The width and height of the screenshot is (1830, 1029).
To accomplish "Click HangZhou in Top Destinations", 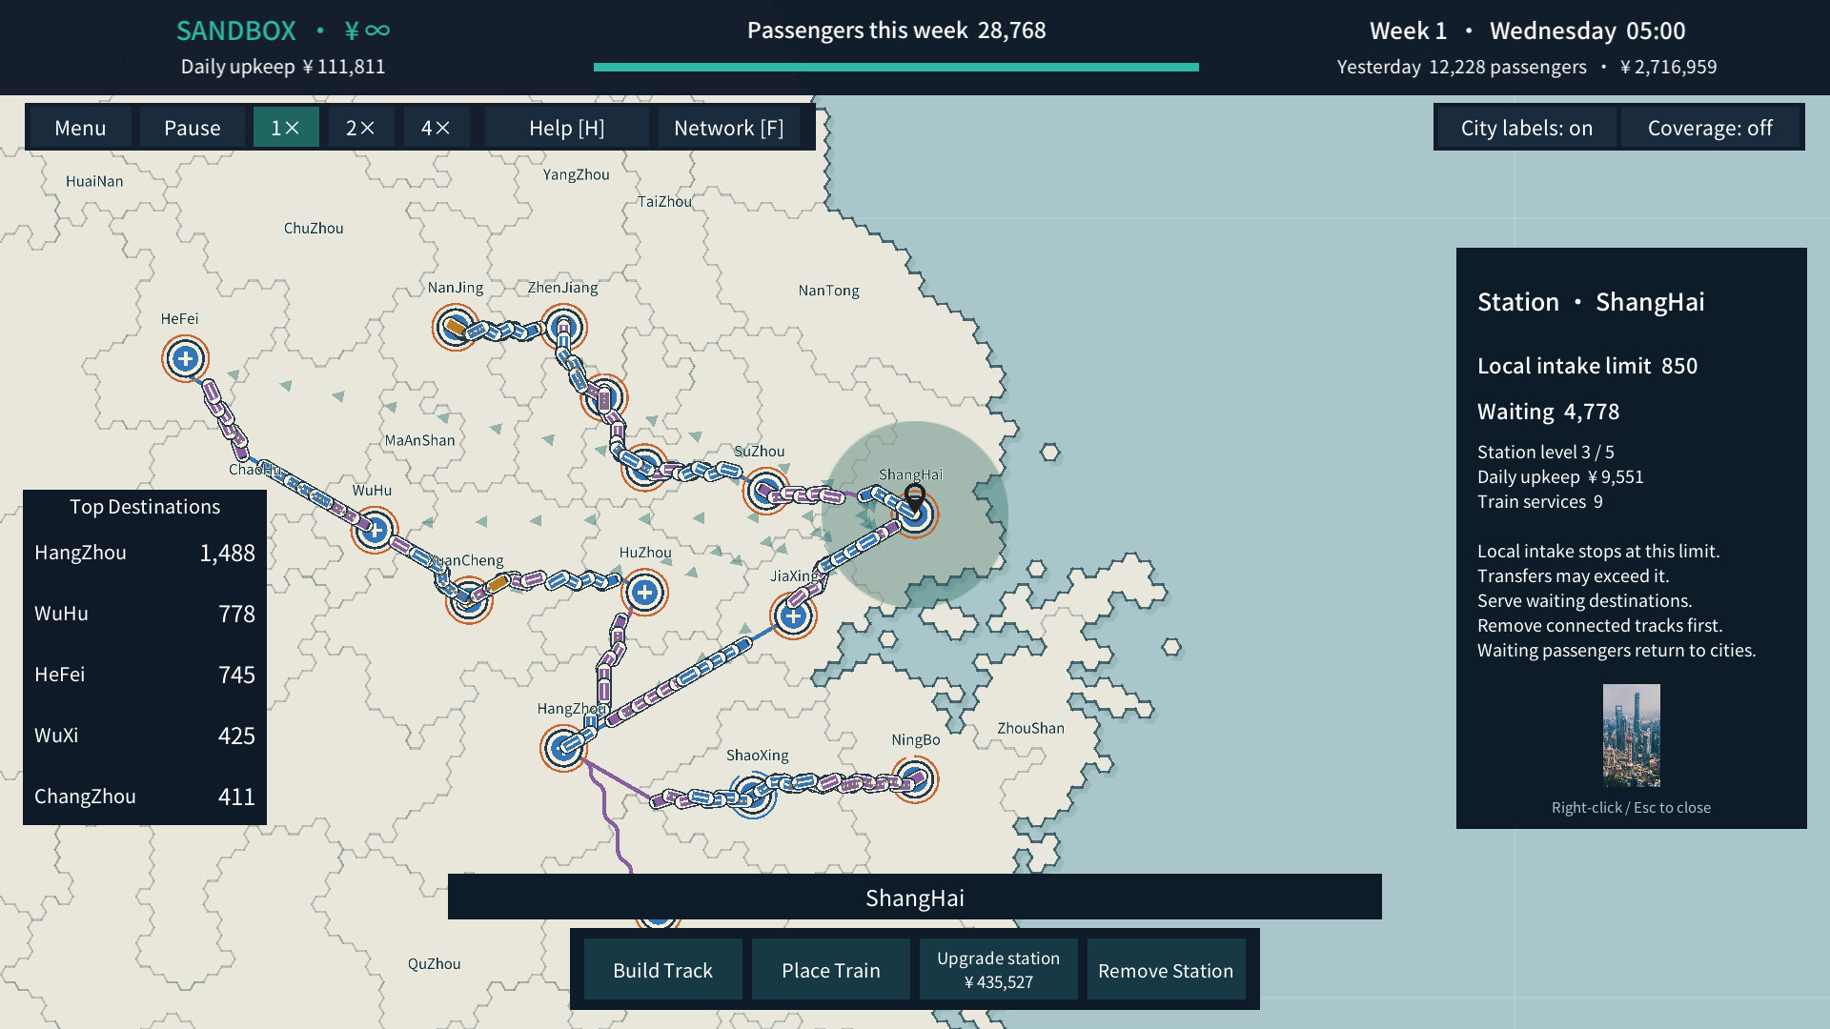I will pos(145,553).
